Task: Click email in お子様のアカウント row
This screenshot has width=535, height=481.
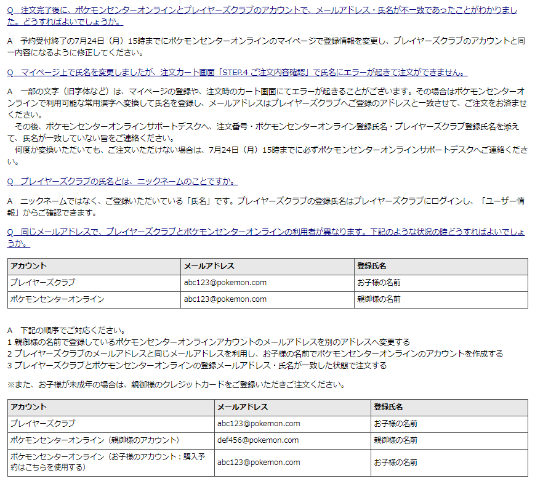Action: (259, 463)
